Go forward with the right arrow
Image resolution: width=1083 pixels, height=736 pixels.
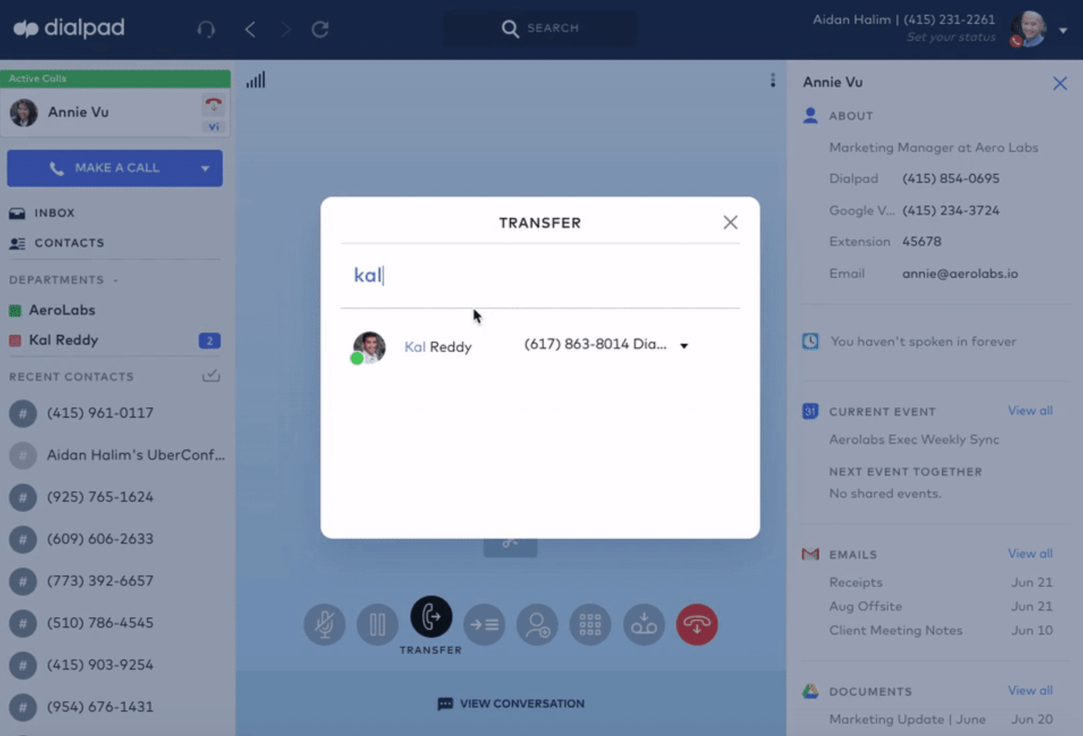(x=285, y=29)
